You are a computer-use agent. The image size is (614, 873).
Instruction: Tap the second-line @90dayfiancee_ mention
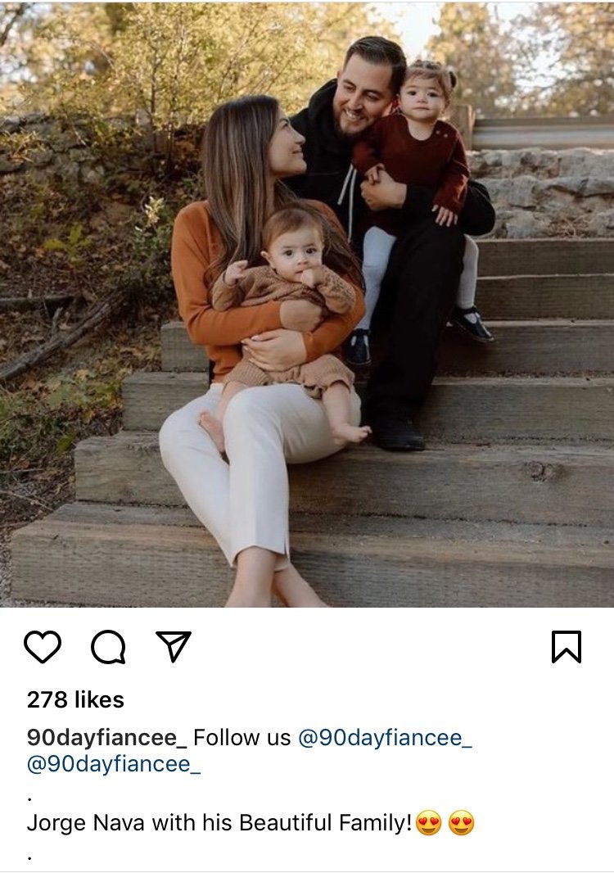114,765
